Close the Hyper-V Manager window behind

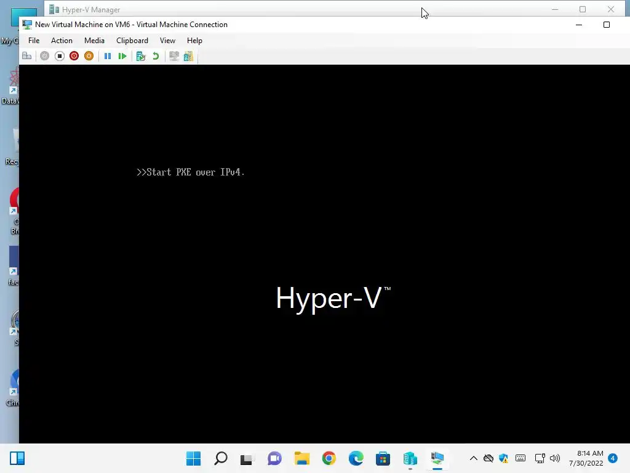click(x=611, y=9)
